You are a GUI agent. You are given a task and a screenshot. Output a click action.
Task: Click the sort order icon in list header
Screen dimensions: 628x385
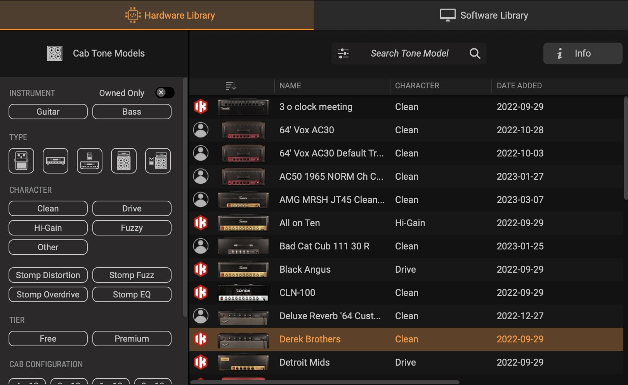[231, 86]
